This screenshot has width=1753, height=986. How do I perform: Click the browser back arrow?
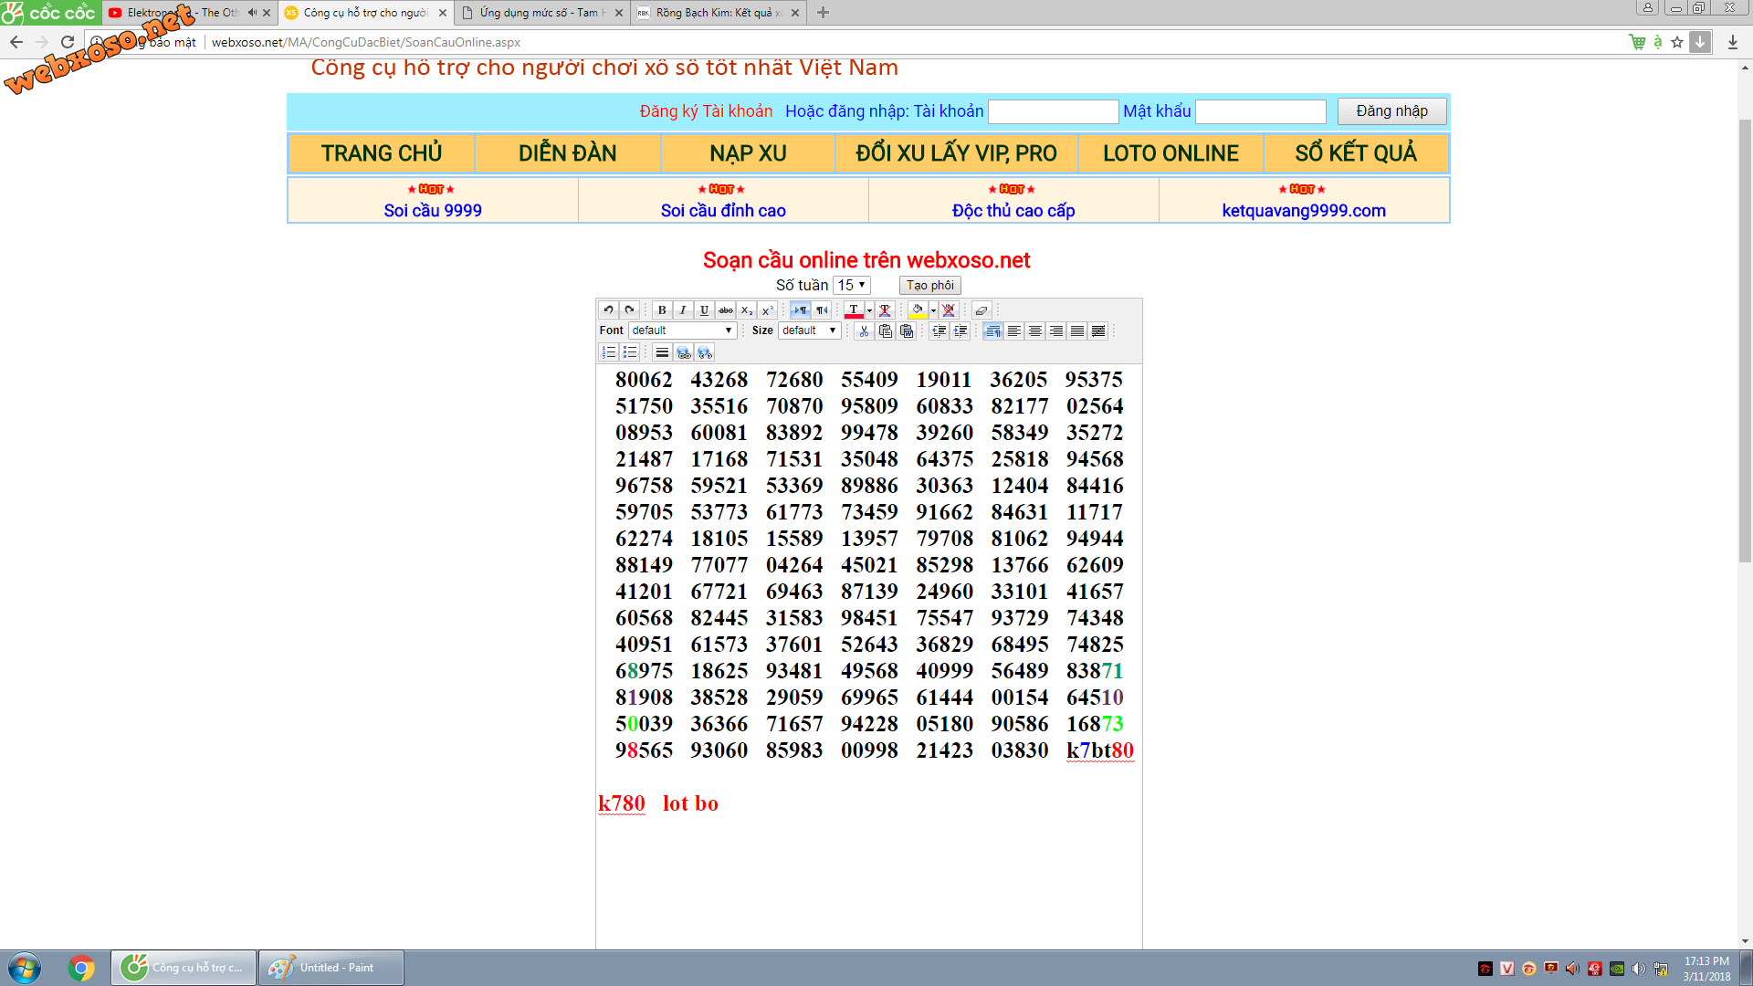[x=16, y=42]
